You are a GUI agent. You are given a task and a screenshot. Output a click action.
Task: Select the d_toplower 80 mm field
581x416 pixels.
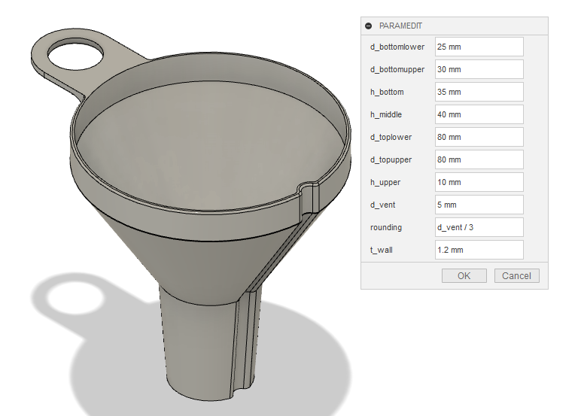(x=479, y=137)
